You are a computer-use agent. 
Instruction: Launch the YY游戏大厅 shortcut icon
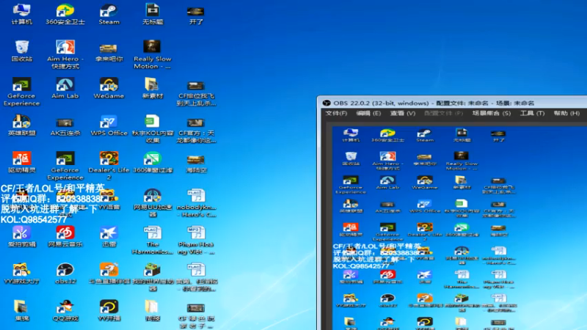(x=21, y=273)
